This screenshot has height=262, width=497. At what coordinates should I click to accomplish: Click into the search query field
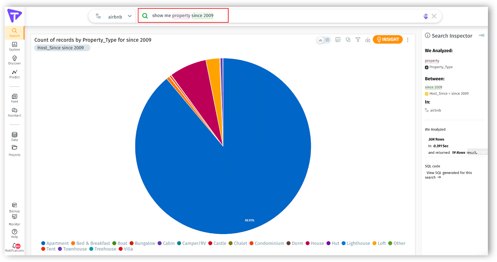(183, 16)
